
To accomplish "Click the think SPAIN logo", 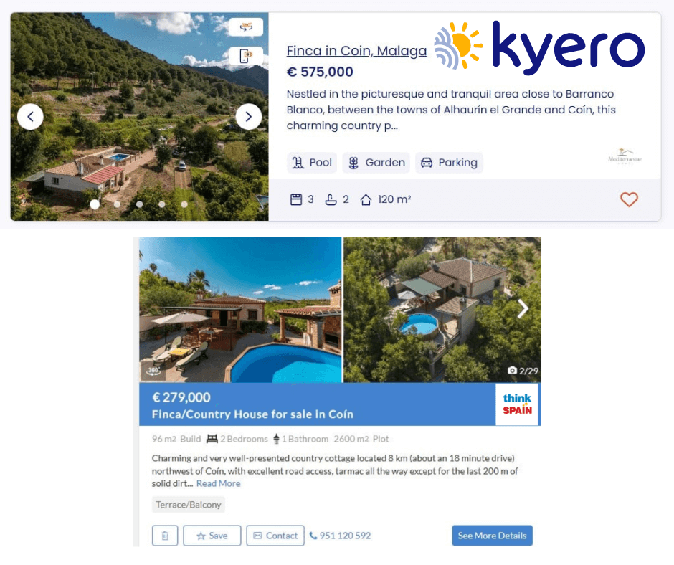I will click(517, 404).
